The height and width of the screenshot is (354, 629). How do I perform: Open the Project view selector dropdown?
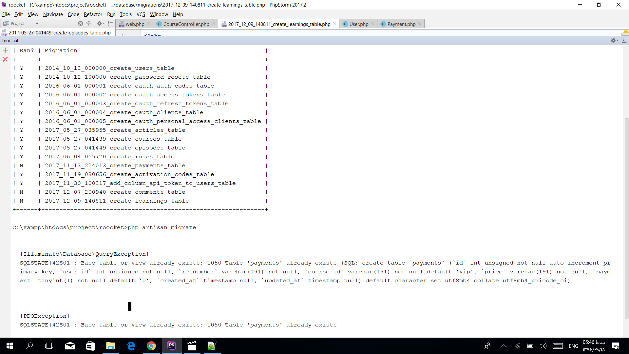tap(37, 24)
